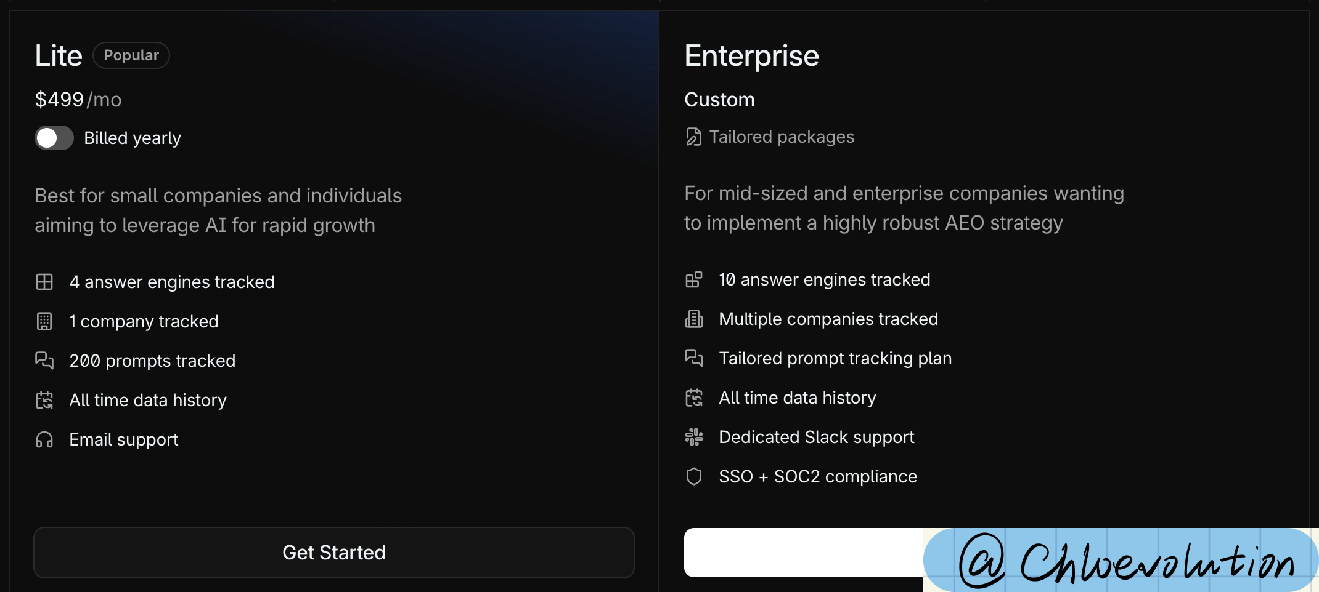Click the blocks icon for 10 answer engines
Screen dimensions: 1319x592
[x=693, y=279]
